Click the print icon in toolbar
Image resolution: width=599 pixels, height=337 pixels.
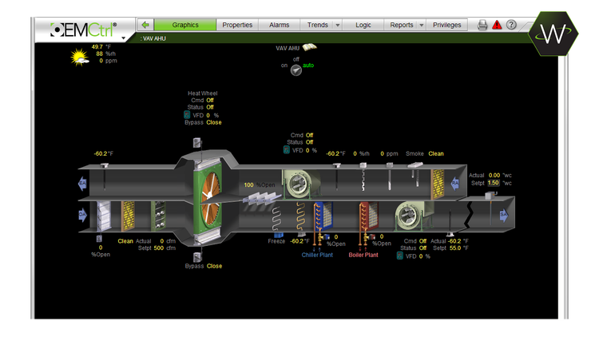coord(482,25)
